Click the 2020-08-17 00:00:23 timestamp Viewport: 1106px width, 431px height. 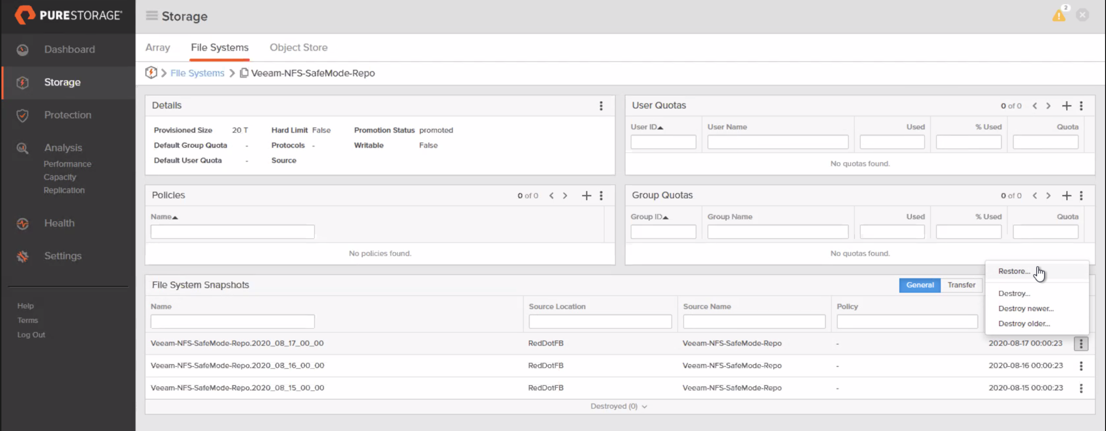[1025, 344]
